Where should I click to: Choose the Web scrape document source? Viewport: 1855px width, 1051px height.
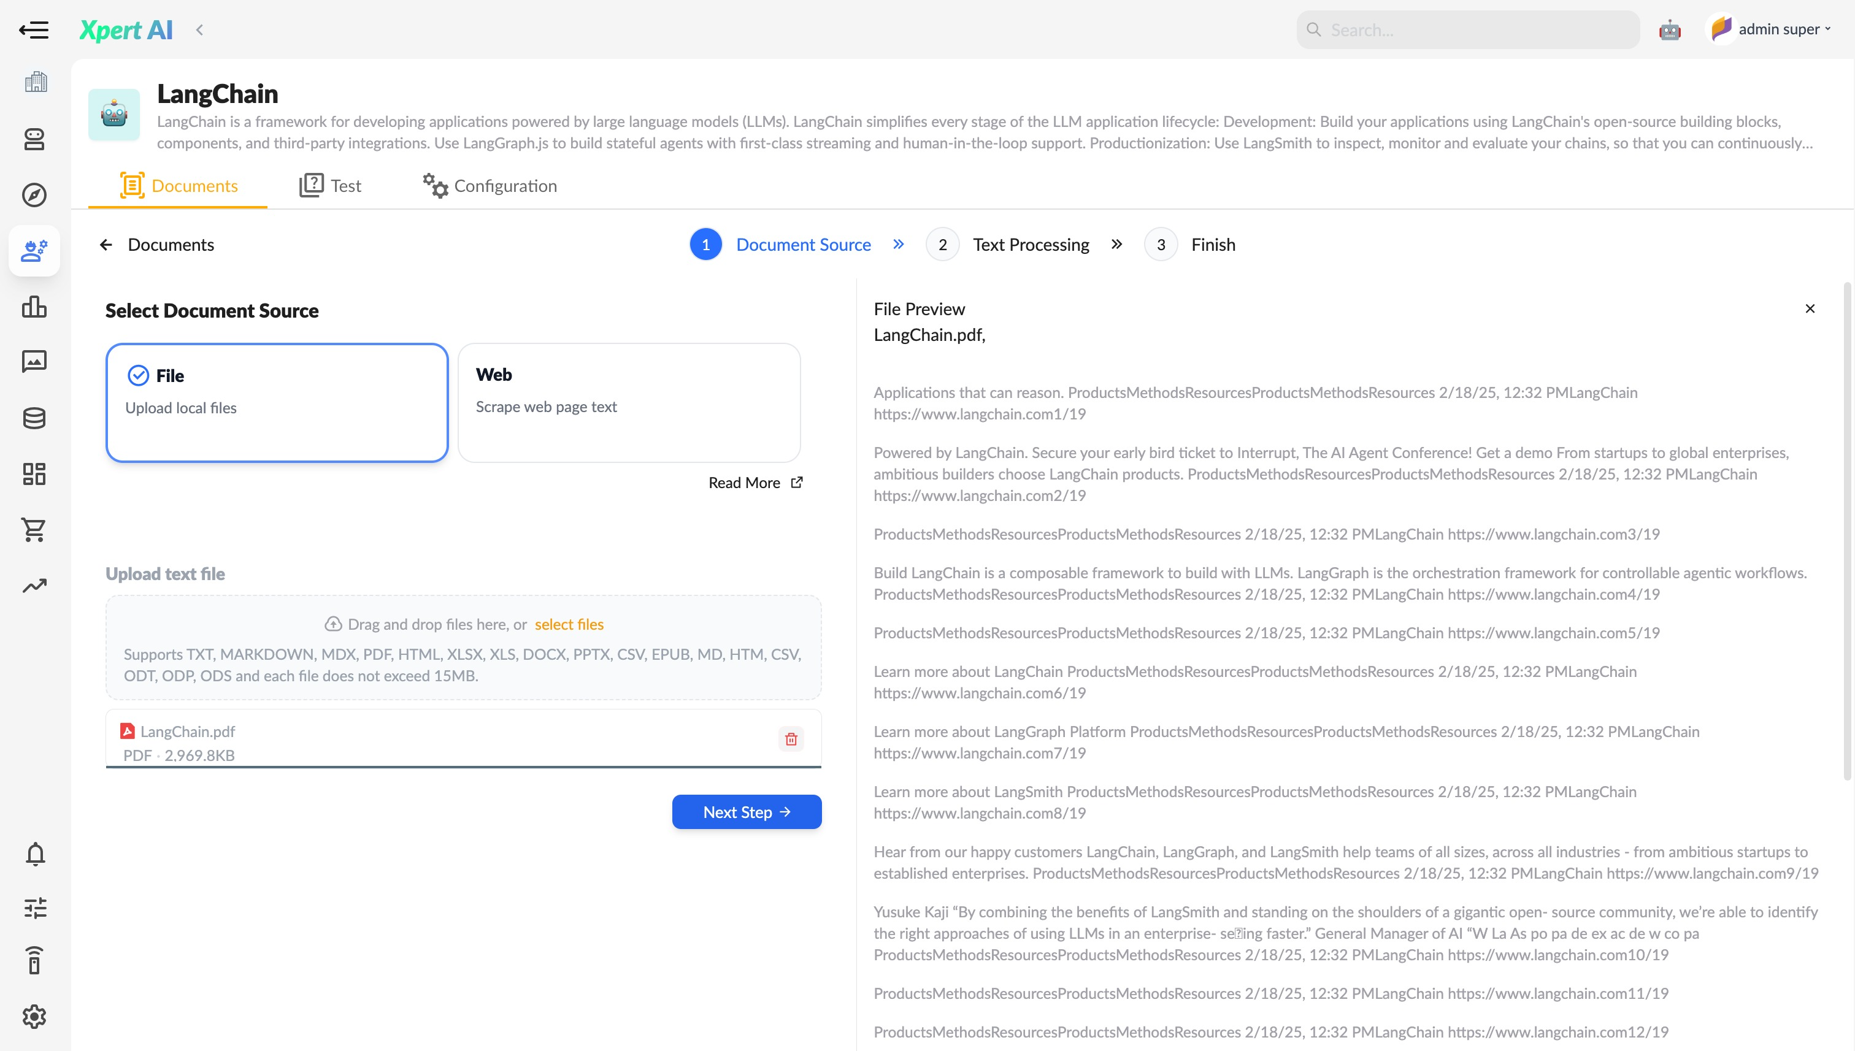pyautogui.click(x=629, y=402)
